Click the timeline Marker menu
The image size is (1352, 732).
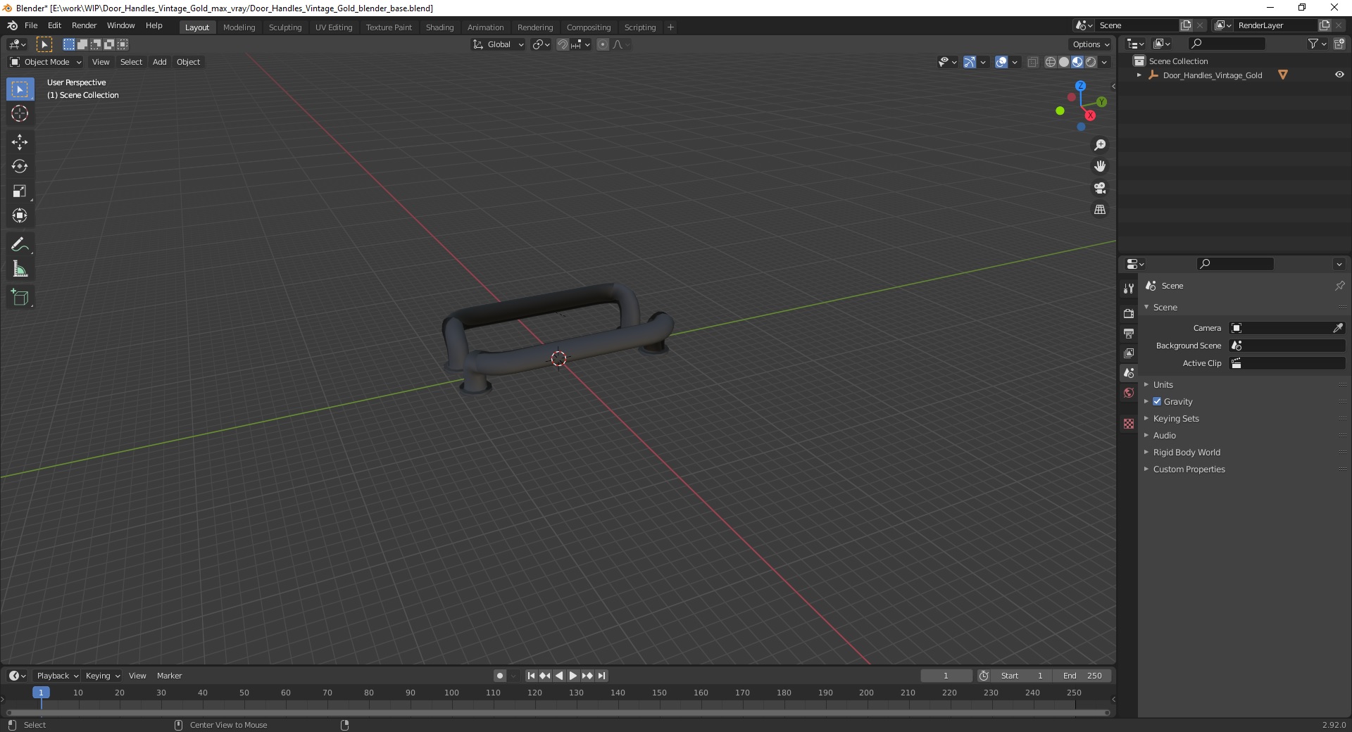point(169,676)
